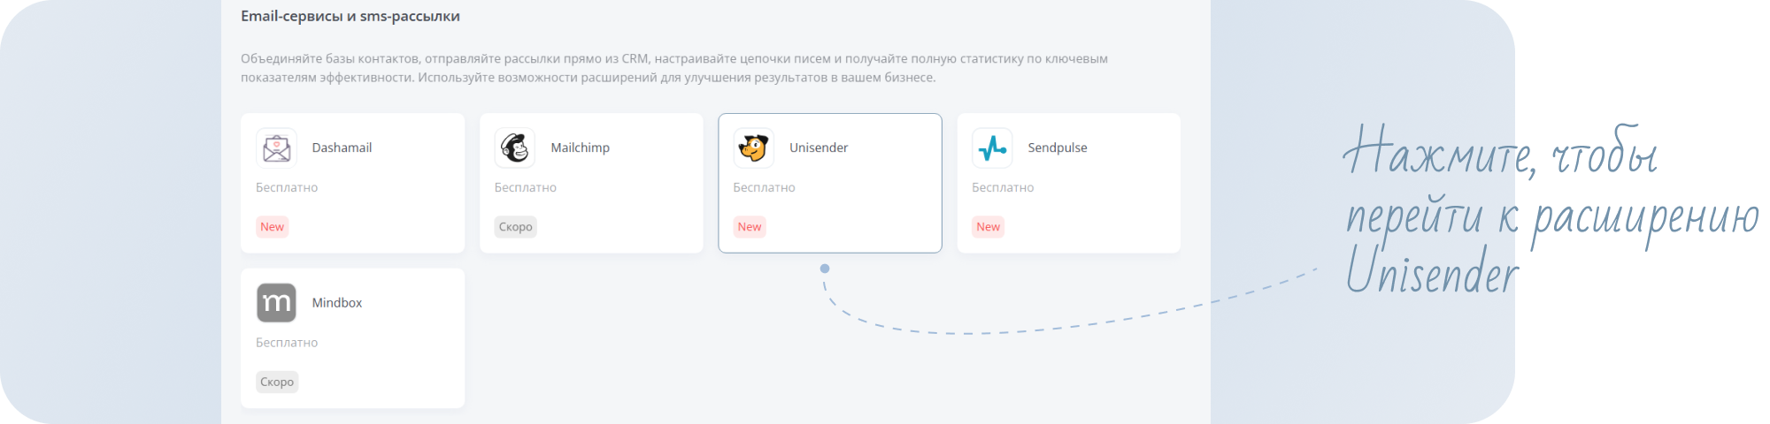
Task: Click the New badge on Unisender card
Action: 750,227
